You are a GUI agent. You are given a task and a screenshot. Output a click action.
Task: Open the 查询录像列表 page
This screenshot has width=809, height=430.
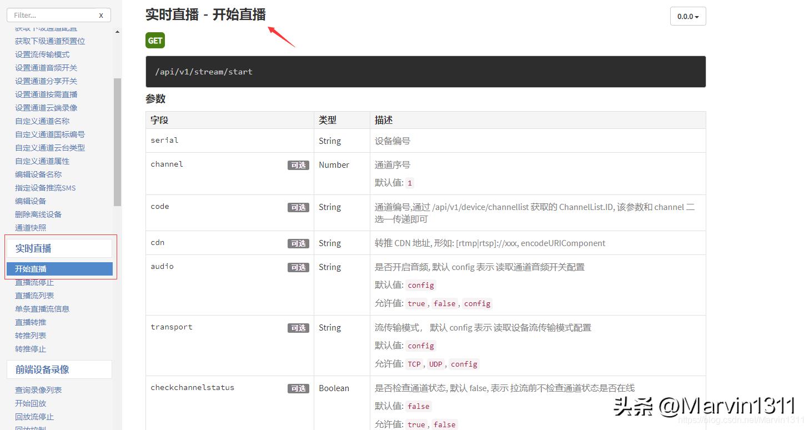point(38,389)
